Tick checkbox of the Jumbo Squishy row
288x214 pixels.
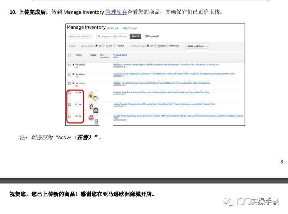[69, 105]
